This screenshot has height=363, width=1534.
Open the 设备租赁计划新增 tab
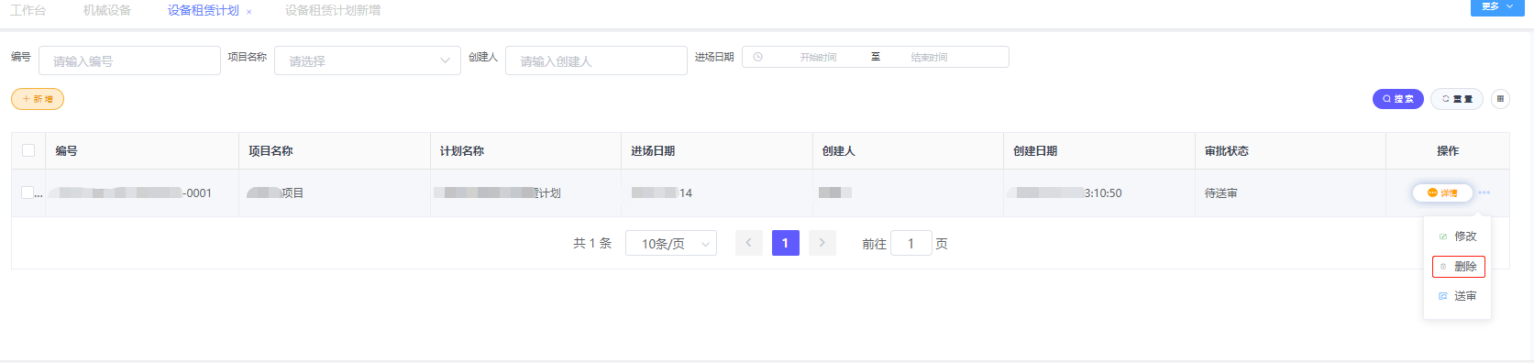click(333, 10)
